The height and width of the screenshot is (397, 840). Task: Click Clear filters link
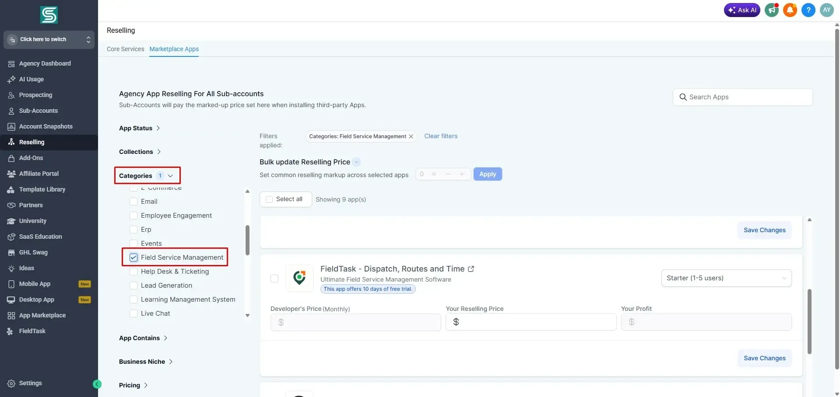pos(441,136)
